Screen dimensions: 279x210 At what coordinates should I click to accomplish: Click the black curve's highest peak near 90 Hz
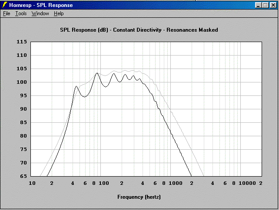[97, 73]
